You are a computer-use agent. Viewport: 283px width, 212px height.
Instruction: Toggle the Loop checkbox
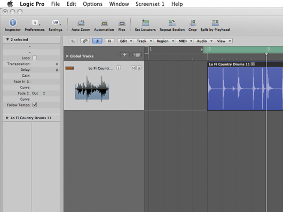(35, 58)
